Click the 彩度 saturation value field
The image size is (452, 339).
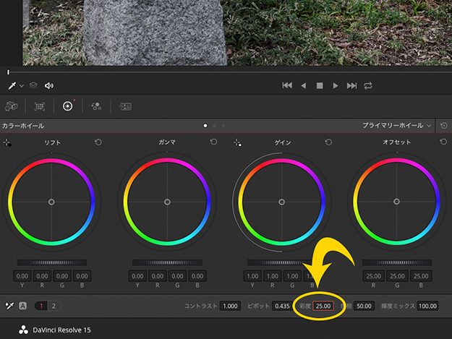pyautogui.click(x=323, y=306)
